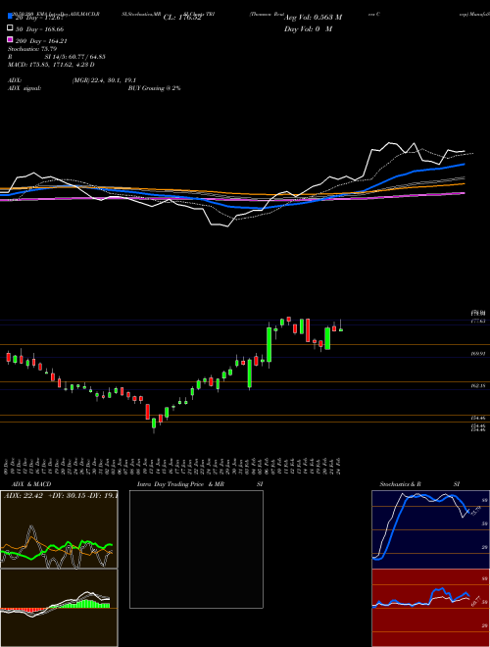The width and height of the screenshot is (490, 647).
Task: Click the 169.93 price axis label
Action: [x=477, y=354]
